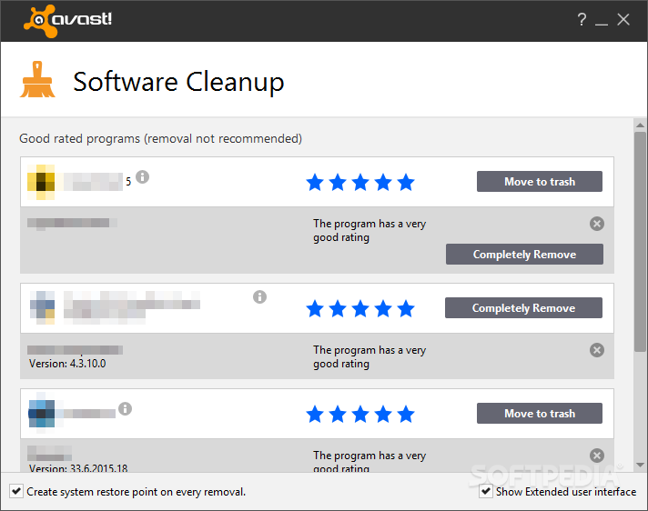Image resolution: width=648 pixels, height=511 pixels.
Task: Move the third program to trash
Action: click(540, 414)
